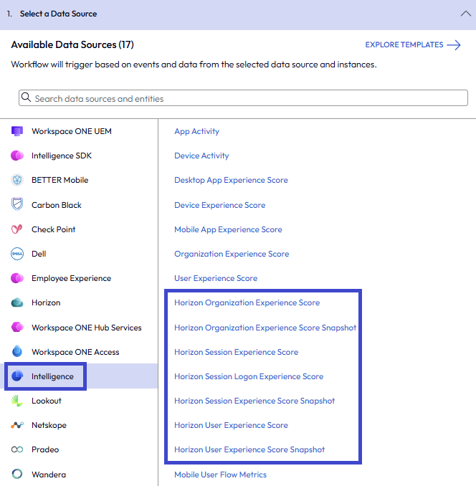Click the Pradeo infinity icon

[x=17, y=449]
